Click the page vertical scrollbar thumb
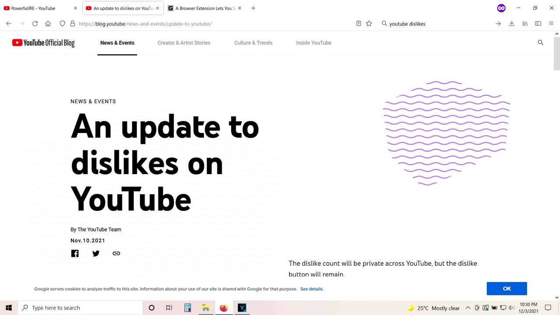 coord(556,52)
